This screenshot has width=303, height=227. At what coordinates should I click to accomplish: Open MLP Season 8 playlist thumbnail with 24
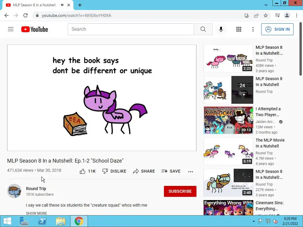coord(228,90)
